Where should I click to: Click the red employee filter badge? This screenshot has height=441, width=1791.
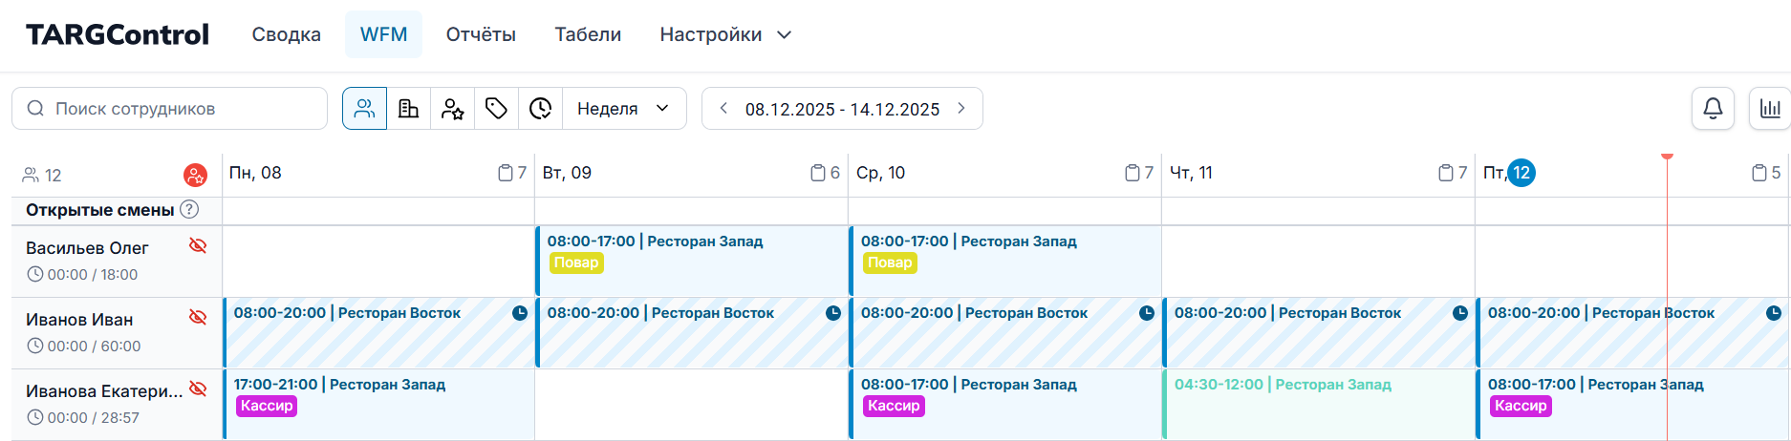pyautogui.click(x=195, y=176)
